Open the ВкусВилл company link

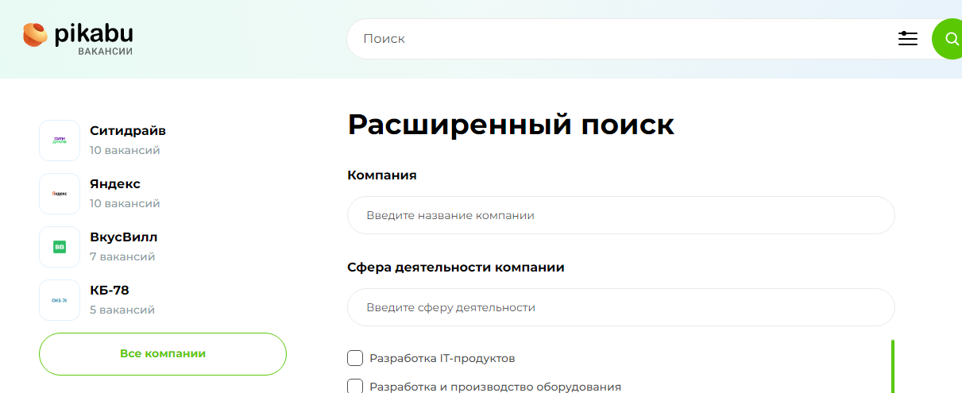coord(124,237)
